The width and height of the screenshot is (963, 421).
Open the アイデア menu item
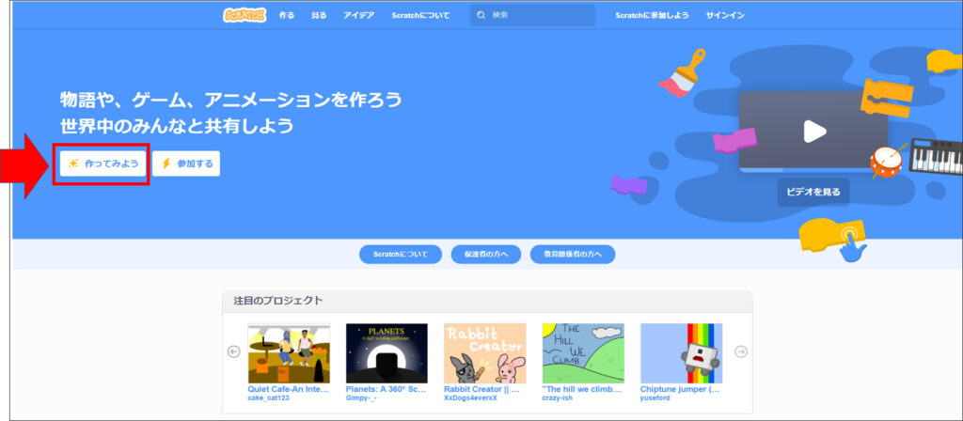click(x=358, y=15)
